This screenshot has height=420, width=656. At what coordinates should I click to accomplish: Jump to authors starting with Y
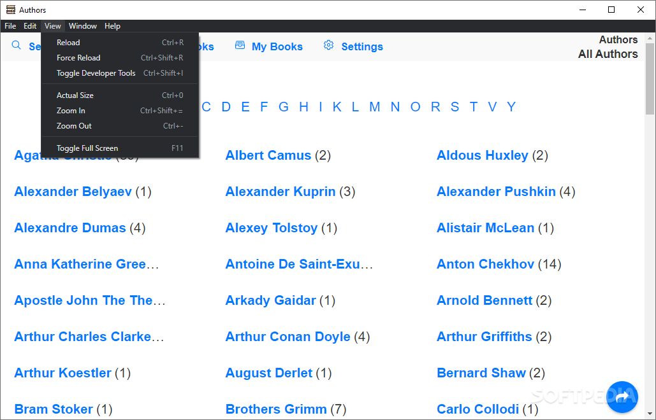(511, 107)
